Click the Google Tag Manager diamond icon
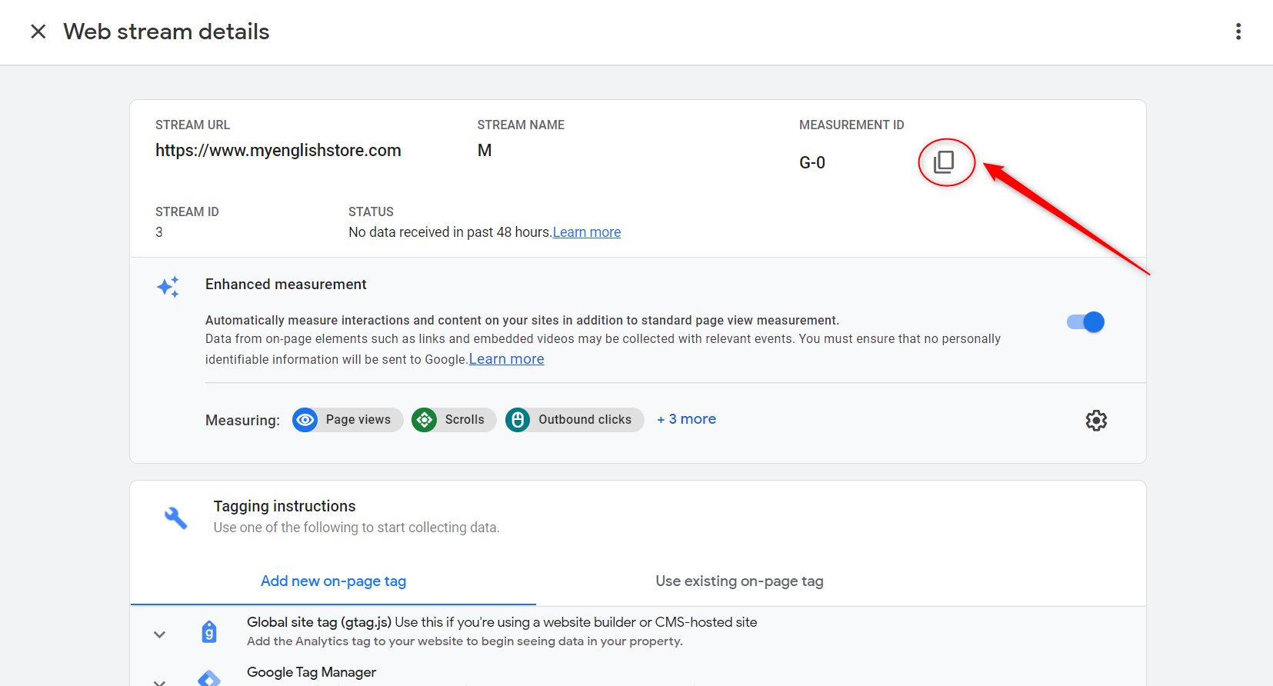The height and width of the screenshot is (686, 1273). point(209,678)
